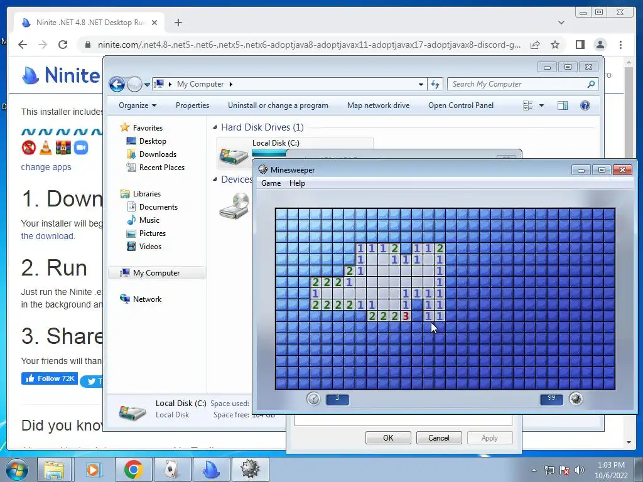The height and width of the screenshot is (482, 643).
Task: Click the Chrome address bar URL
Action: [309, 45]
